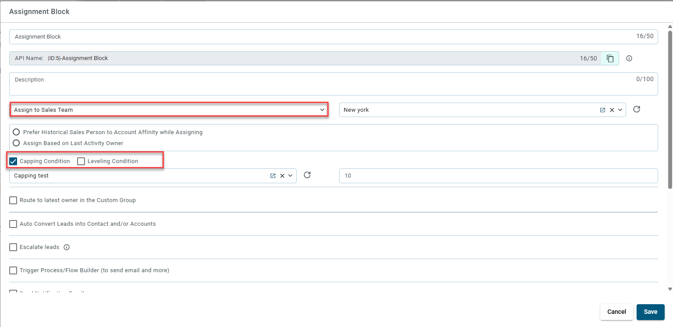
Task: Enable the Leveling Condition checkbox
Action: pos(81,161)
